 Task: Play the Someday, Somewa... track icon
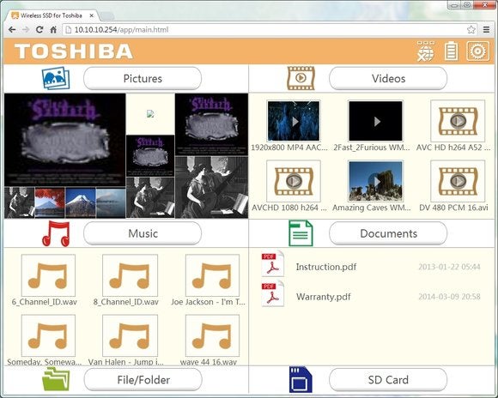(48, 335)
